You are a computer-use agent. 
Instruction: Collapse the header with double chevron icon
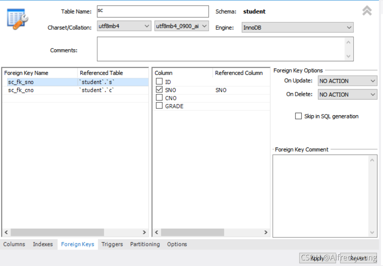point(367,11)
